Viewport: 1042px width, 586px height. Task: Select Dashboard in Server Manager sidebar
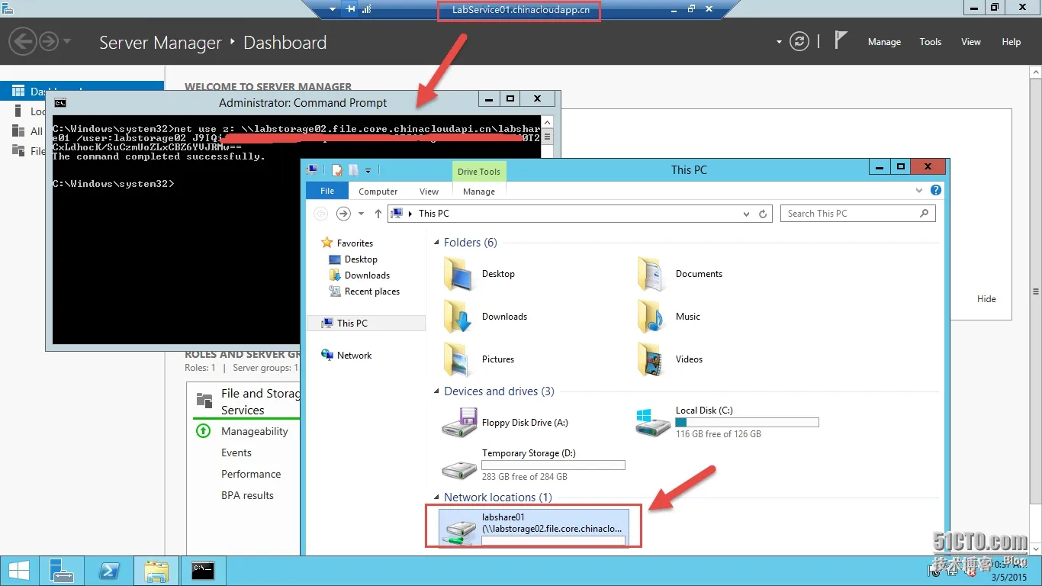tap(82, 91)
